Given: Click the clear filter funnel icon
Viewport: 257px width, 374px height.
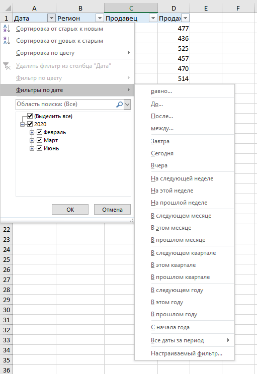Looking at the screenshot, I should pos(7,66).
